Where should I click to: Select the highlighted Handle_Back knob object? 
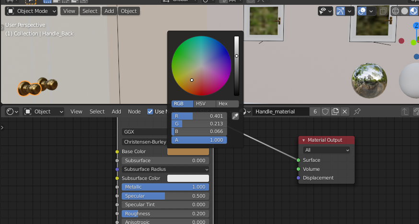coord(29,89)
